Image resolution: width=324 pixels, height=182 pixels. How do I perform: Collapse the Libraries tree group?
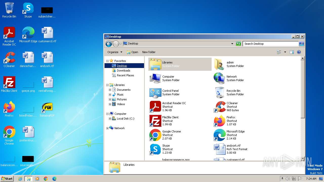point(107,85)
